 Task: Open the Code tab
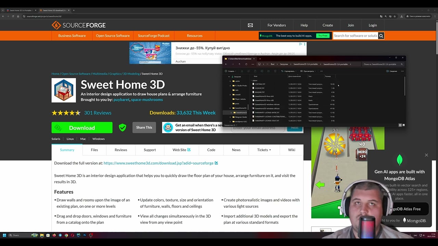(211, 150)
